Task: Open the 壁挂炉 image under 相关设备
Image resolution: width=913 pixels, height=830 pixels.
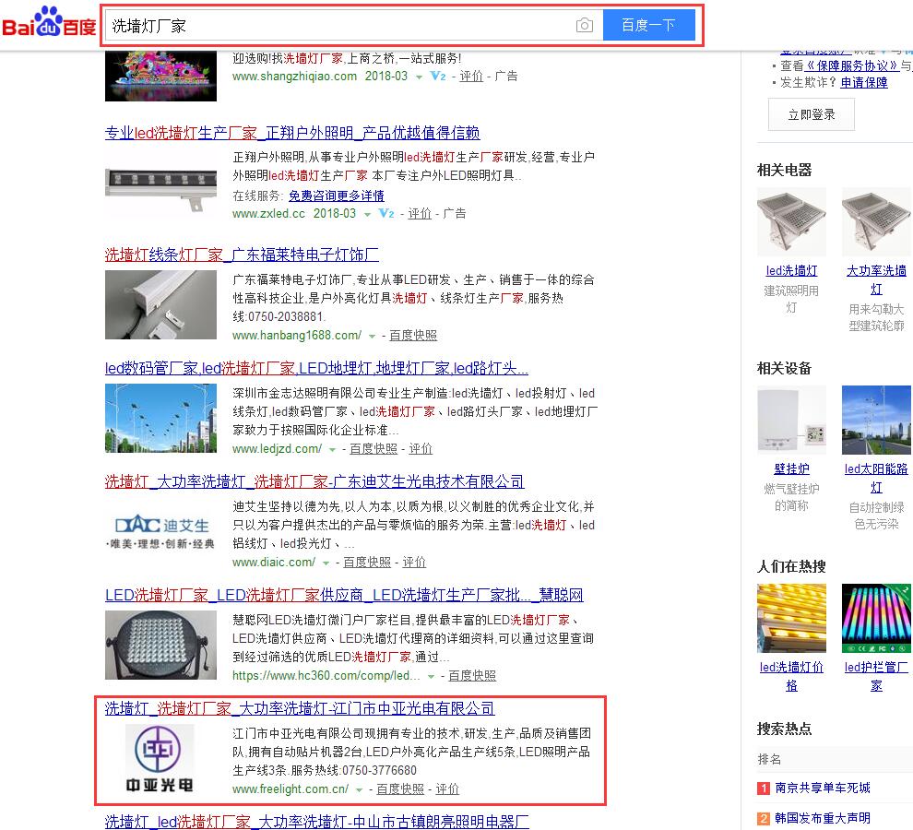Action: point(791,421)
